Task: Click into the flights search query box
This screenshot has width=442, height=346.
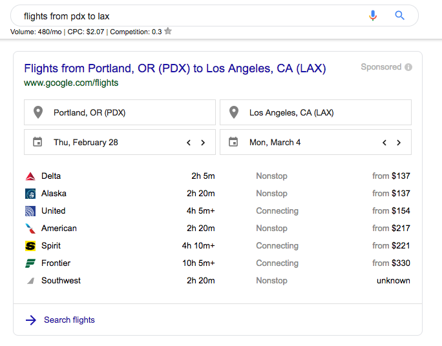Action: (192, 16)
